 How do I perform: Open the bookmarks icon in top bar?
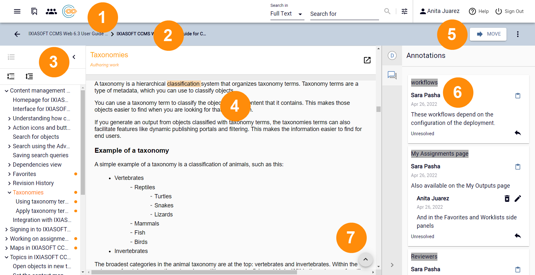click(x=34, y=11)
